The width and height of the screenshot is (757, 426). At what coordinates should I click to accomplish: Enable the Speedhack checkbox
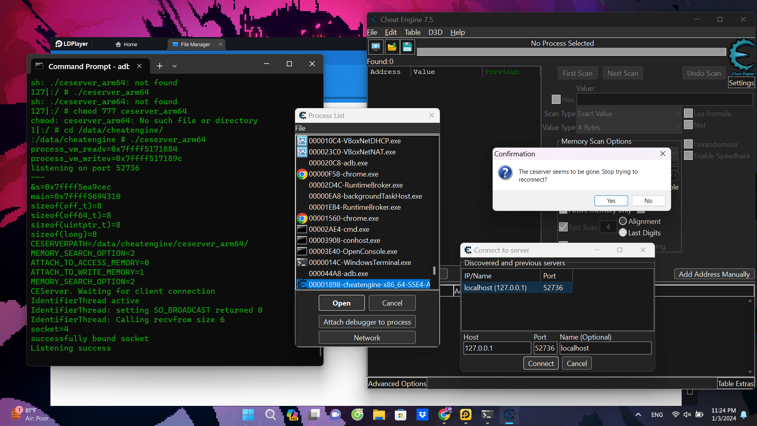pyautogui.click(x=688, y=156)
